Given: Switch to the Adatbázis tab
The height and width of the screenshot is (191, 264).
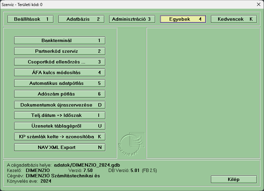Looking at the screenshot, I should tap(81, 19).
